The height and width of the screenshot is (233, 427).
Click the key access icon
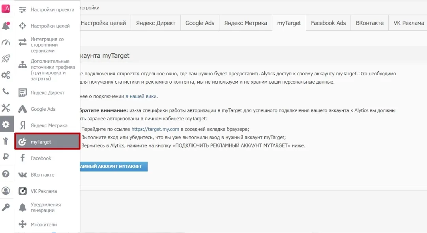pyautogui.click(x=6, y=207)
